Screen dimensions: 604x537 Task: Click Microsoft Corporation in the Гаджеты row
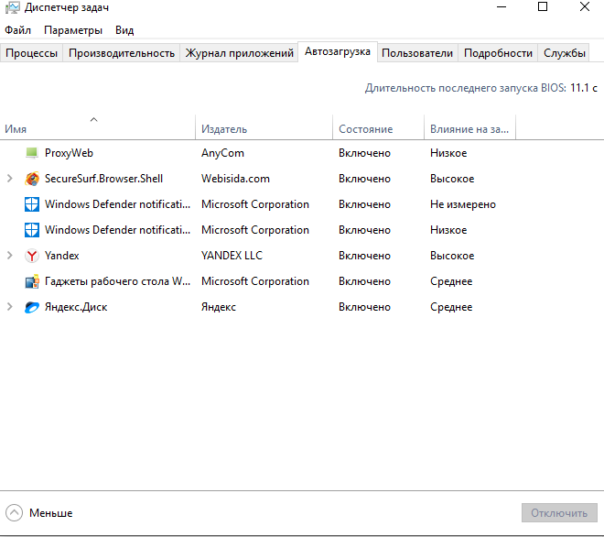255,281
